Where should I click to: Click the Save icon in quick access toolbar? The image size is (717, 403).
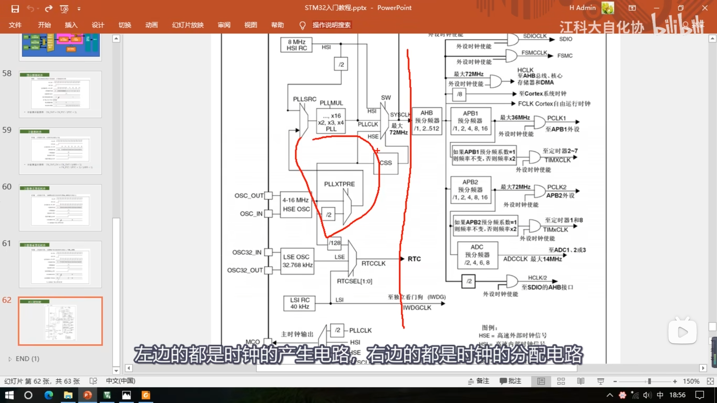(15, 9)
